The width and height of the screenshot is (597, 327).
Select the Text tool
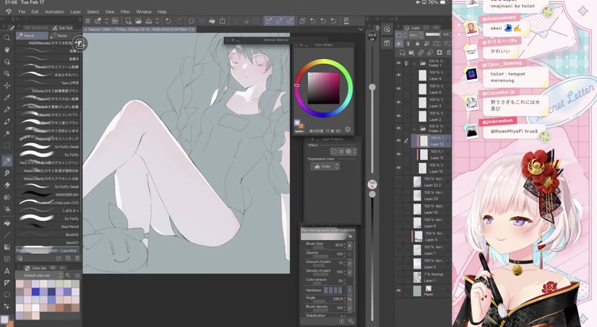tap(7, 271)
